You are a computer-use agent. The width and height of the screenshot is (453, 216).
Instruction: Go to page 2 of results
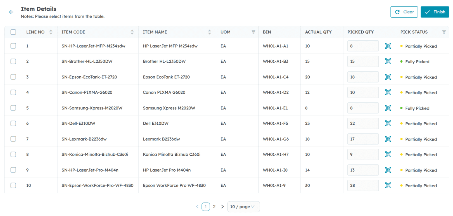(214, 207)
